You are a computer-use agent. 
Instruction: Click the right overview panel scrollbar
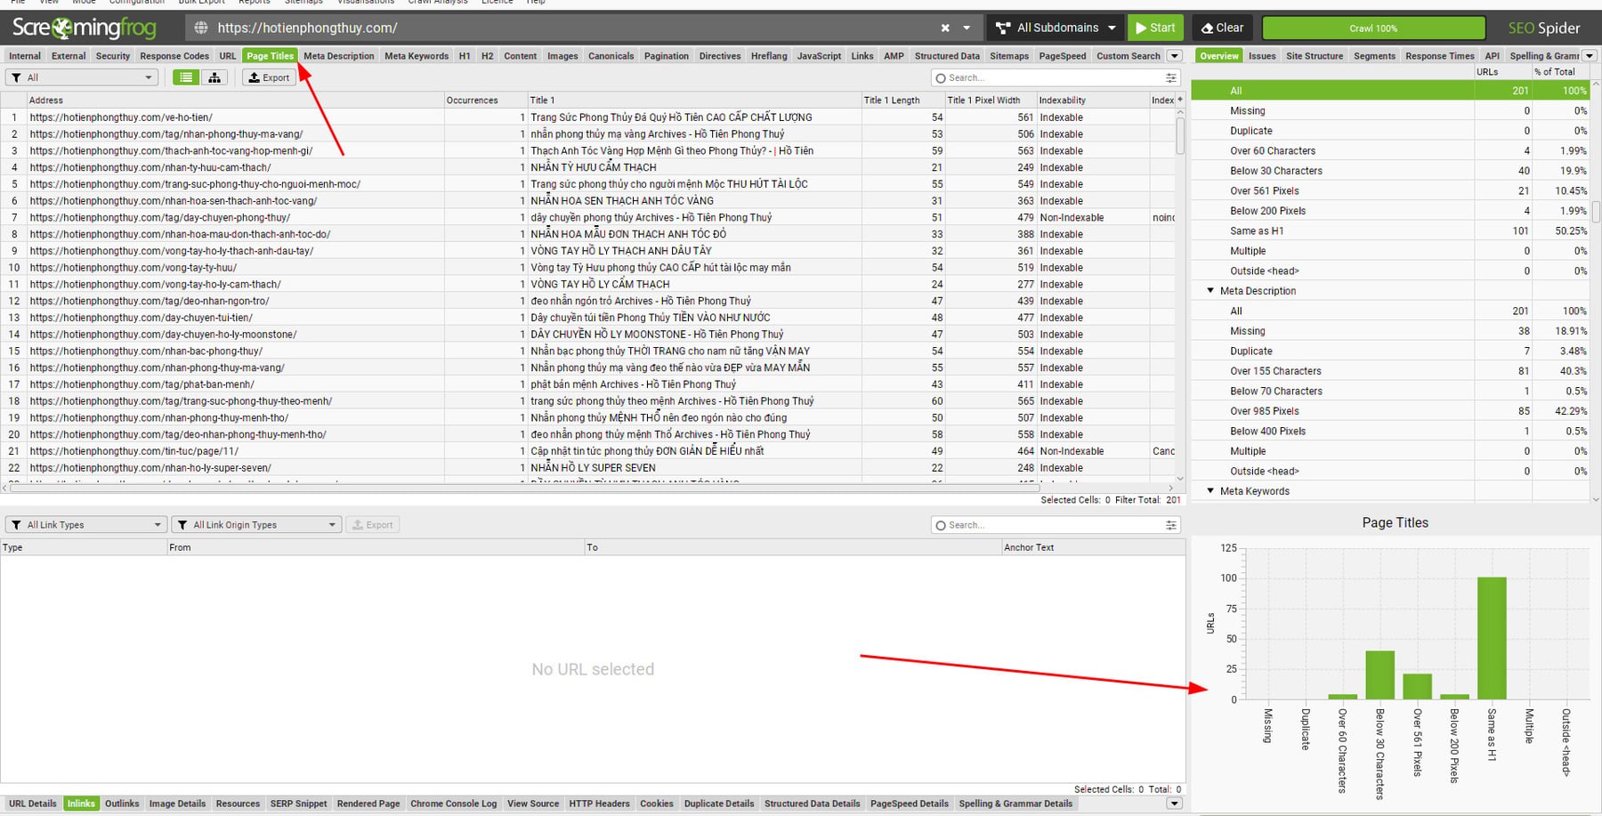1596,211
